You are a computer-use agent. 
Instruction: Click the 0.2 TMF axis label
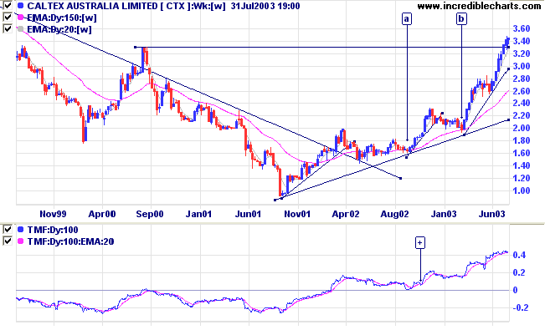519,272
